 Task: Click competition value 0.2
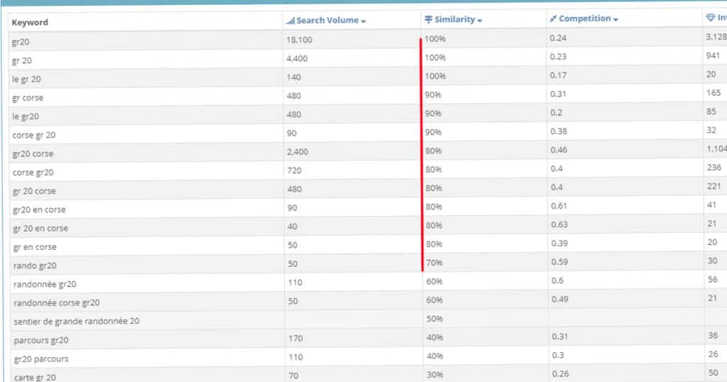pos(557,113)
